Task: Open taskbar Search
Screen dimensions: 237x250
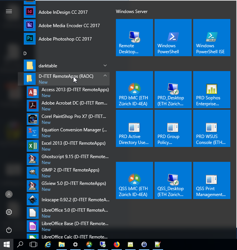Action: point(20,244)
